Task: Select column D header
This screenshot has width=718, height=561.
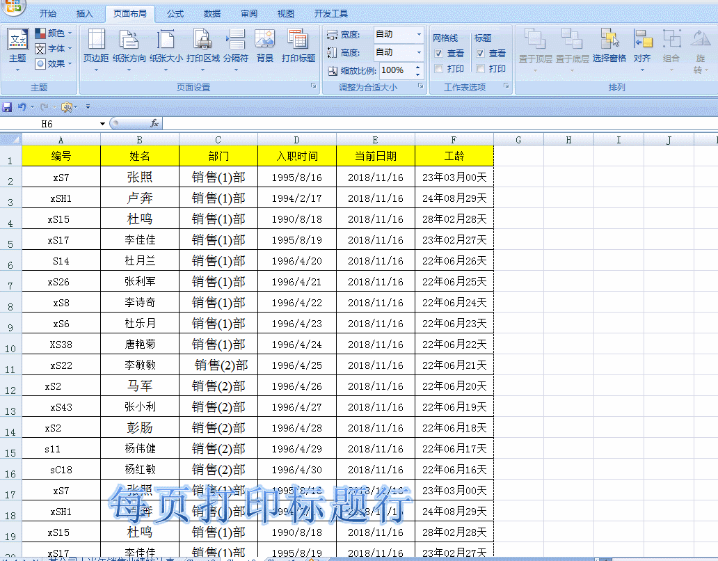Action: (296, 140)
